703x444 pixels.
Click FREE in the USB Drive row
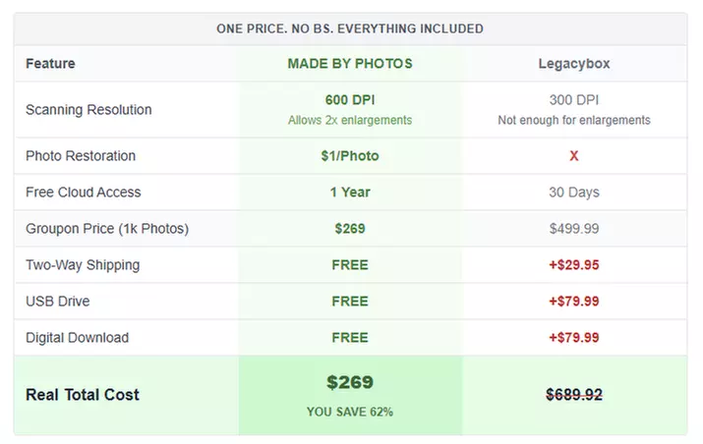pyautogui.click(x=350, y=302)
